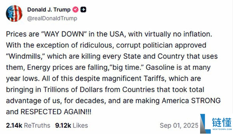Click the Sep 01, 2025 timestamp
The width and height of the screenshot is (233, 134).
(x=179, y=126)
